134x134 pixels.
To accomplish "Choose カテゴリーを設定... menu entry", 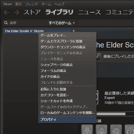I will [68, 95].
